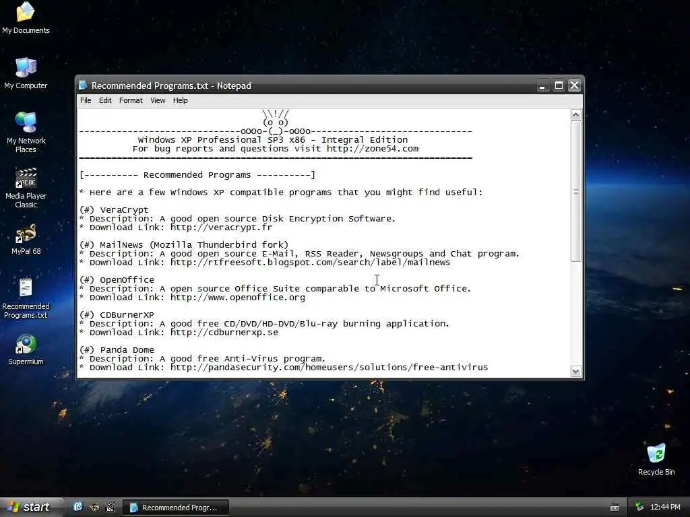Open the View menu
This screenshot has width=690, height=517.
tap(158, 100)
